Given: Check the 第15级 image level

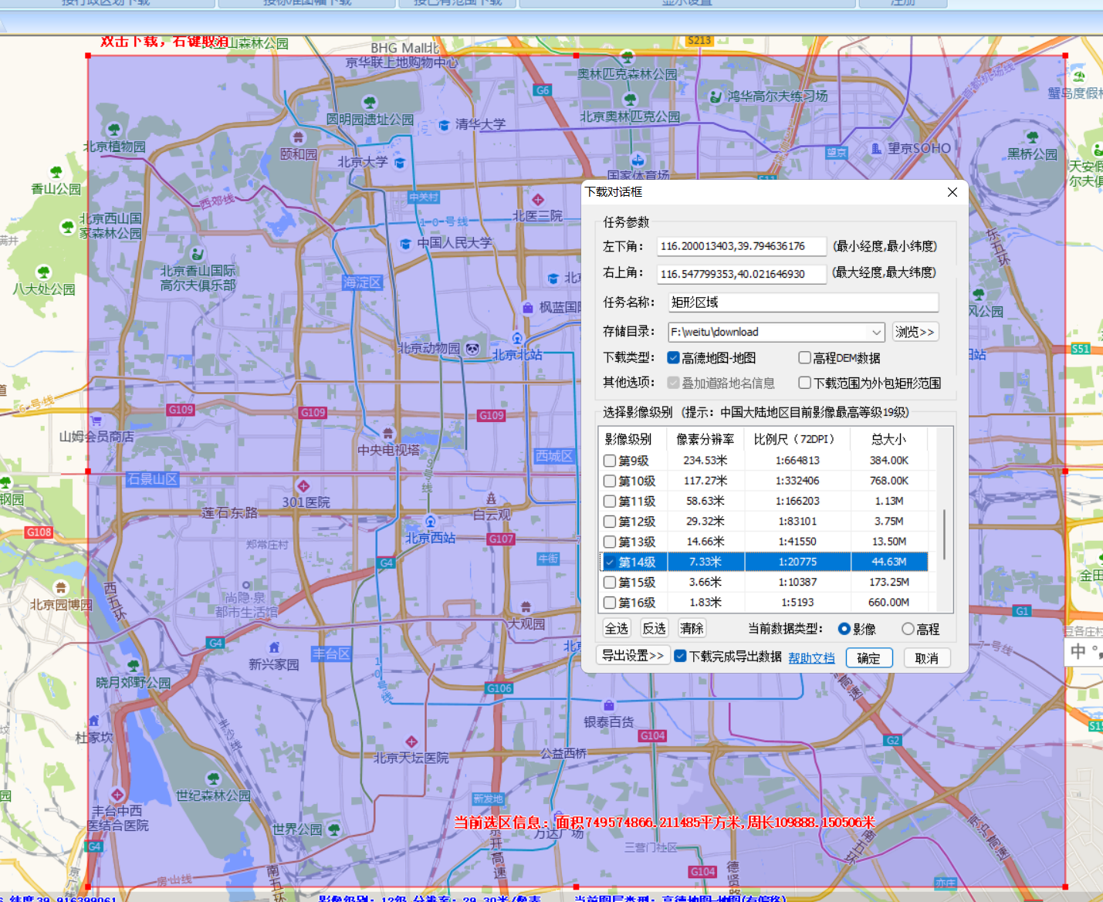Looking at the screenshot, I should pyautogui.click(x=609, y=582).
